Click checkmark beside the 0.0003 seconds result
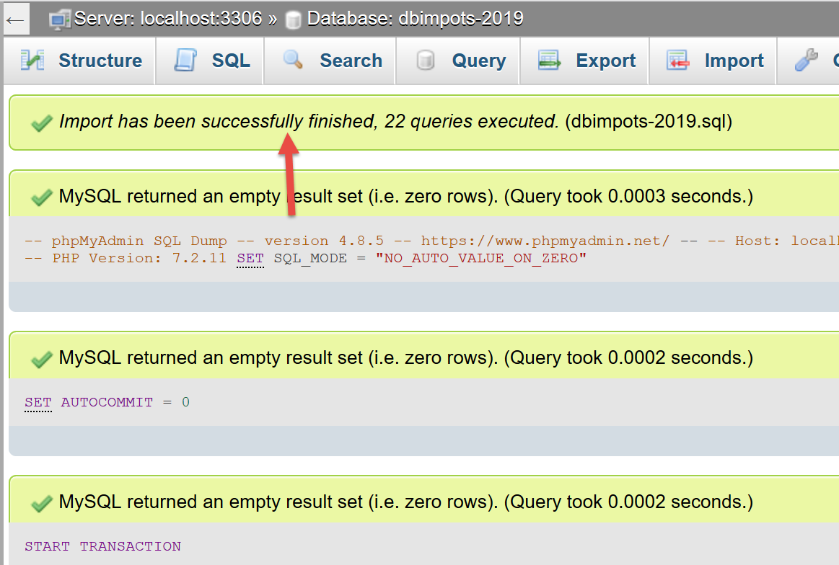839x565 pixels. [42, 197]
